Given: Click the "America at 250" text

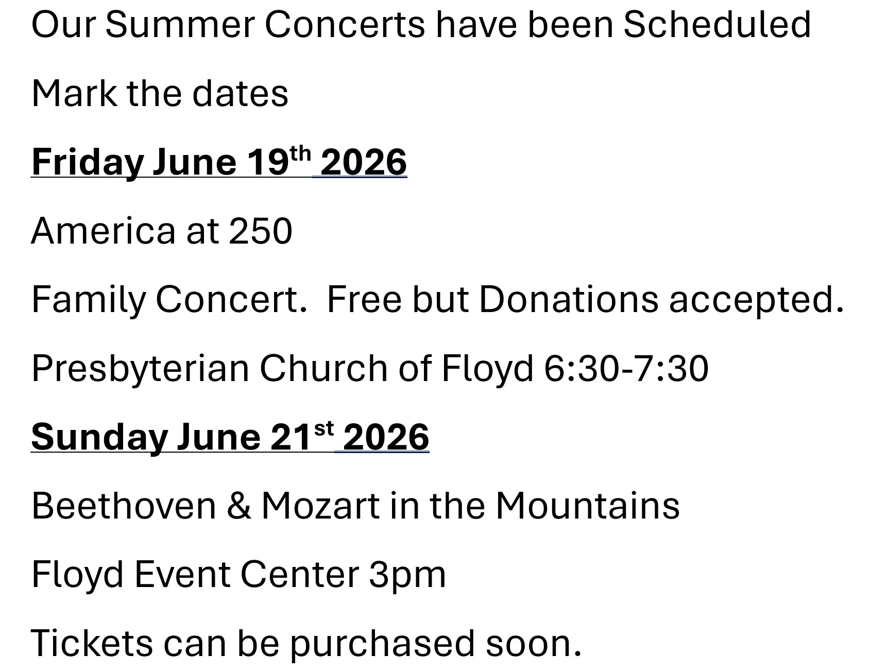Looking at the screenshot, I should pos(162,231).
